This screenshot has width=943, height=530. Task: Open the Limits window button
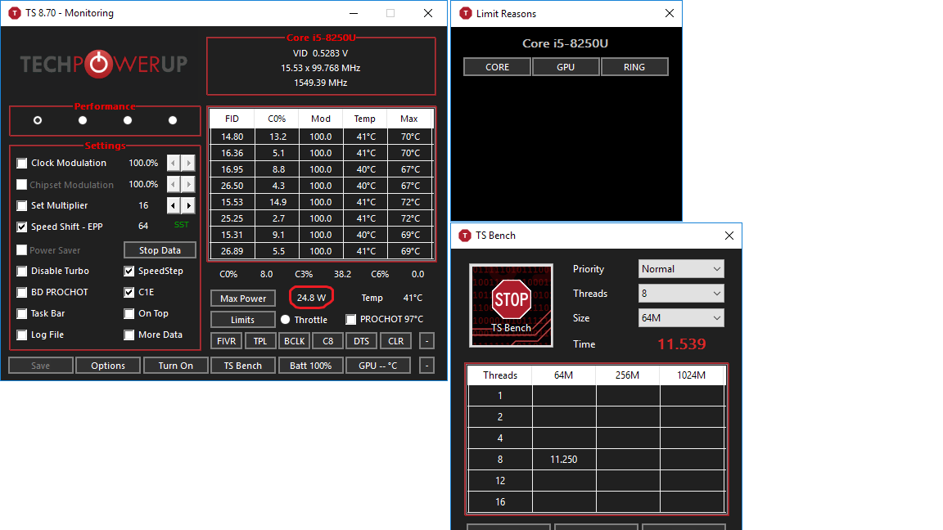tap(243, 320)
